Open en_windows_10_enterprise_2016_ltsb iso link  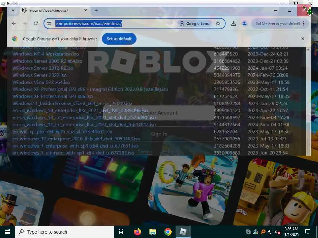pyautogui.click(x=76, y=139)
